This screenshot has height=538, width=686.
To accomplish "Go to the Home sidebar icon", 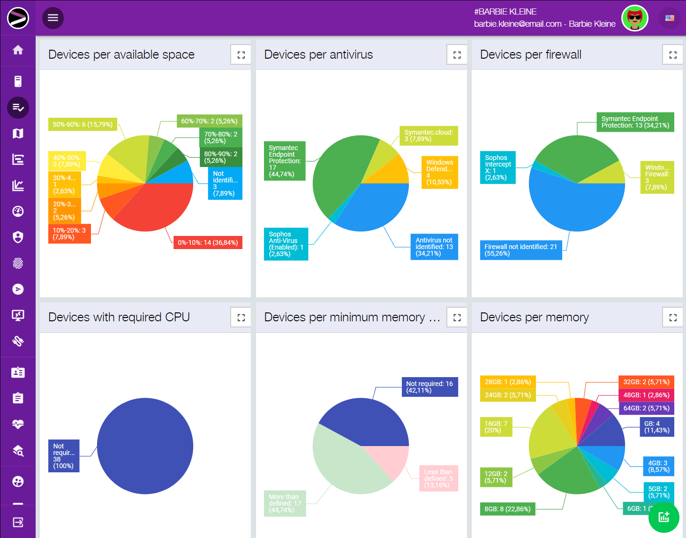I will click(18, 50).
